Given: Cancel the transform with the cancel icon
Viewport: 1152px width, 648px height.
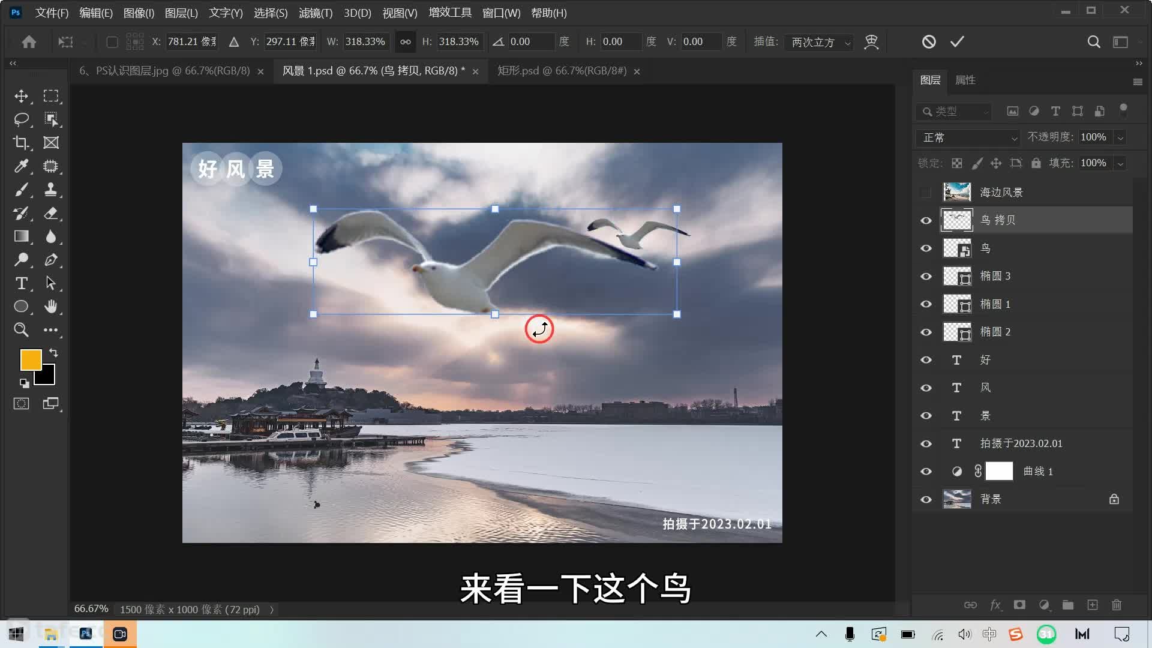Looking at the screenshot, I should point(929,41).
